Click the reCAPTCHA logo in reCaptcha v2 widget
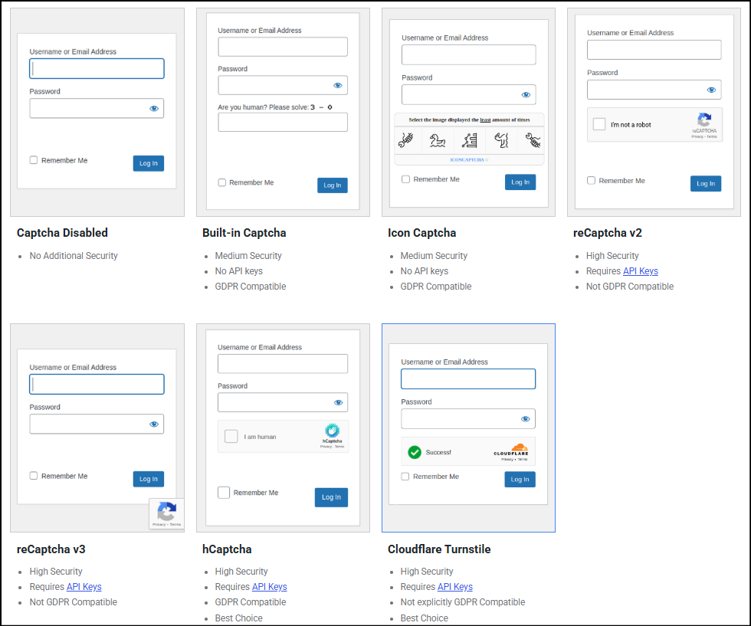 click(x=704, y=120)
